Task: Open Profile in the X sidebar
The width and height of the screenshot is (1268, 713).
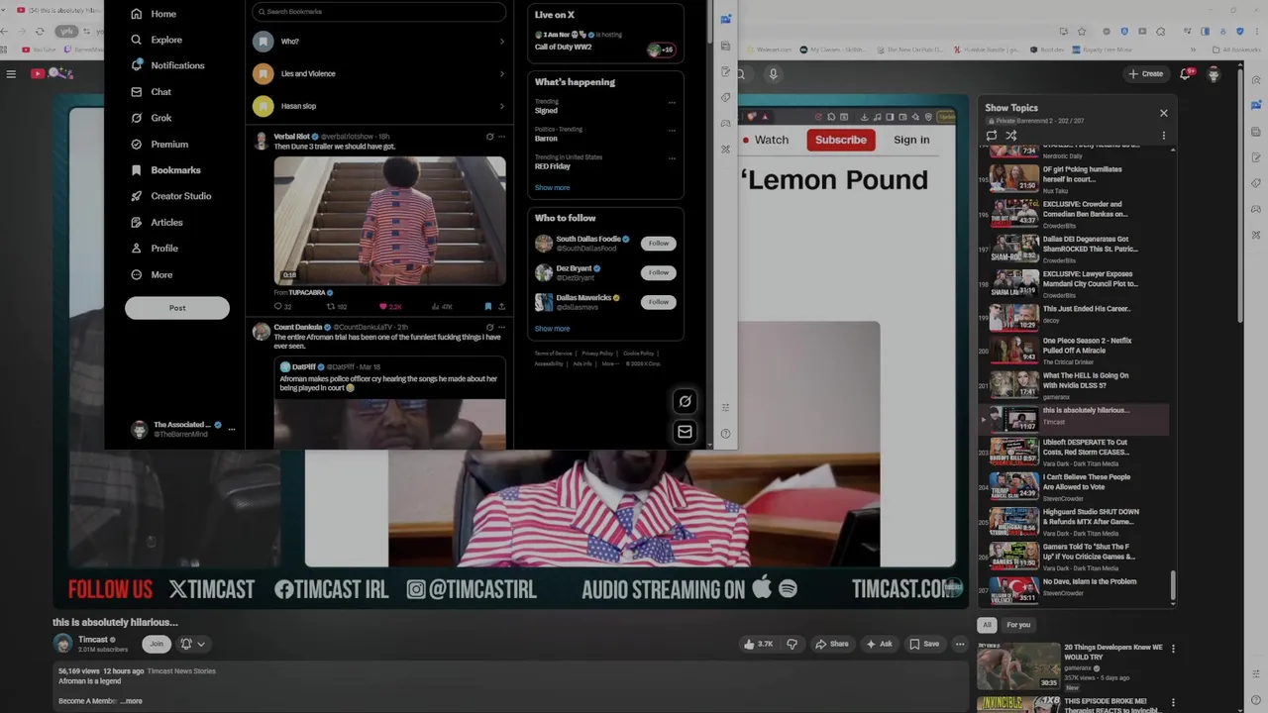Action: (155, 249)
